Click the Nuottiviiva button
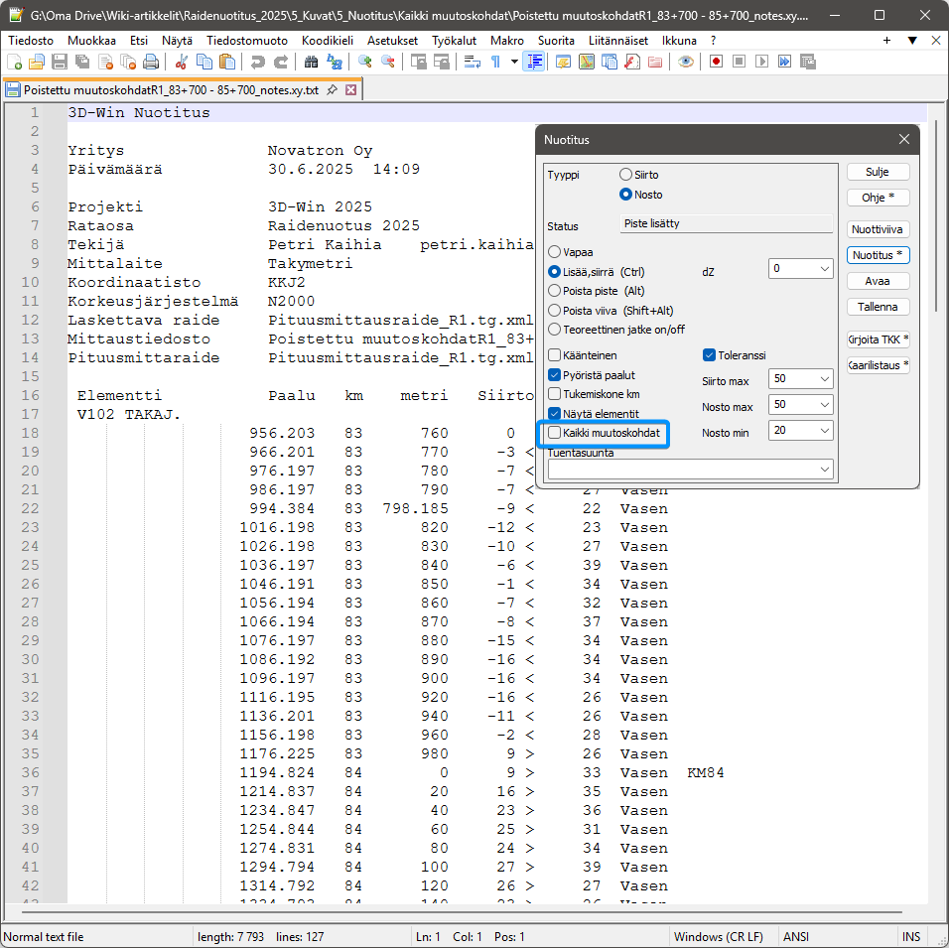949x948 pixels. pyautogui.click(x=878, y=229)
